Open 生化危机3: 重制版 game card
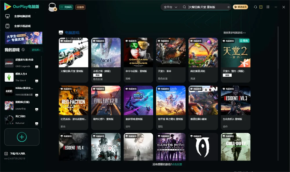Screen dimensions: 290x172 click(x=235, y=108)
